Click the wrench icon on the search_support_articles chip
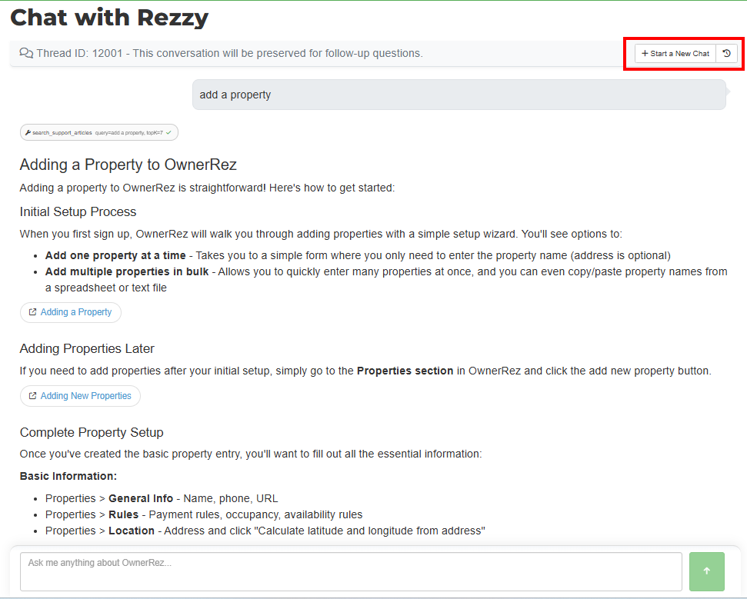The image size is (747, 599). (x=28, y=132)
